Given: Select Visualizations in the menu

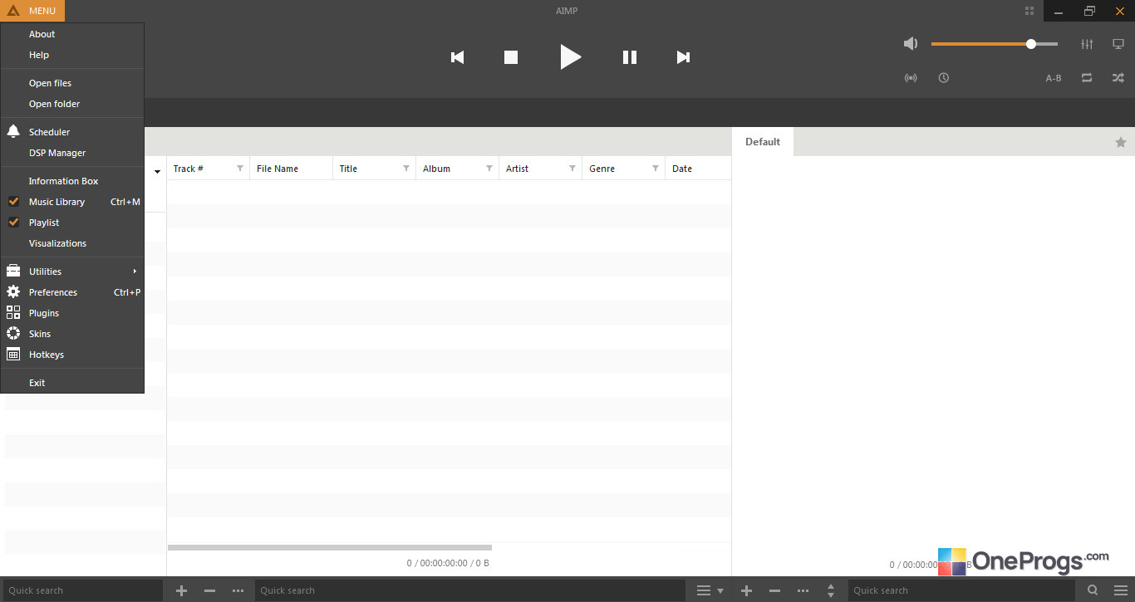Looking at the screenshot, I should (72, 243).
